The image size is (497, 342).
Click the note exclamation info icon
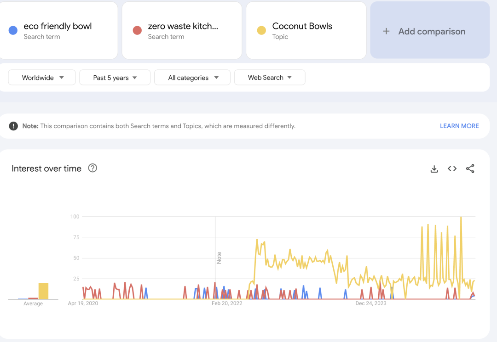(x=13, y=126)
